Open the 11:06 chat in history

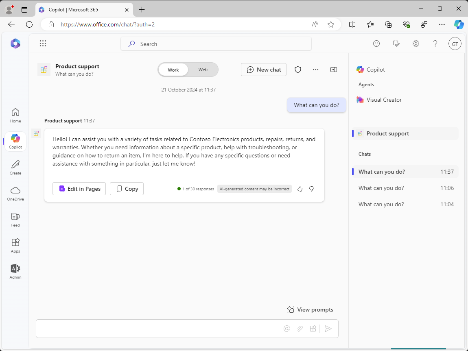[x=405, y=188]
